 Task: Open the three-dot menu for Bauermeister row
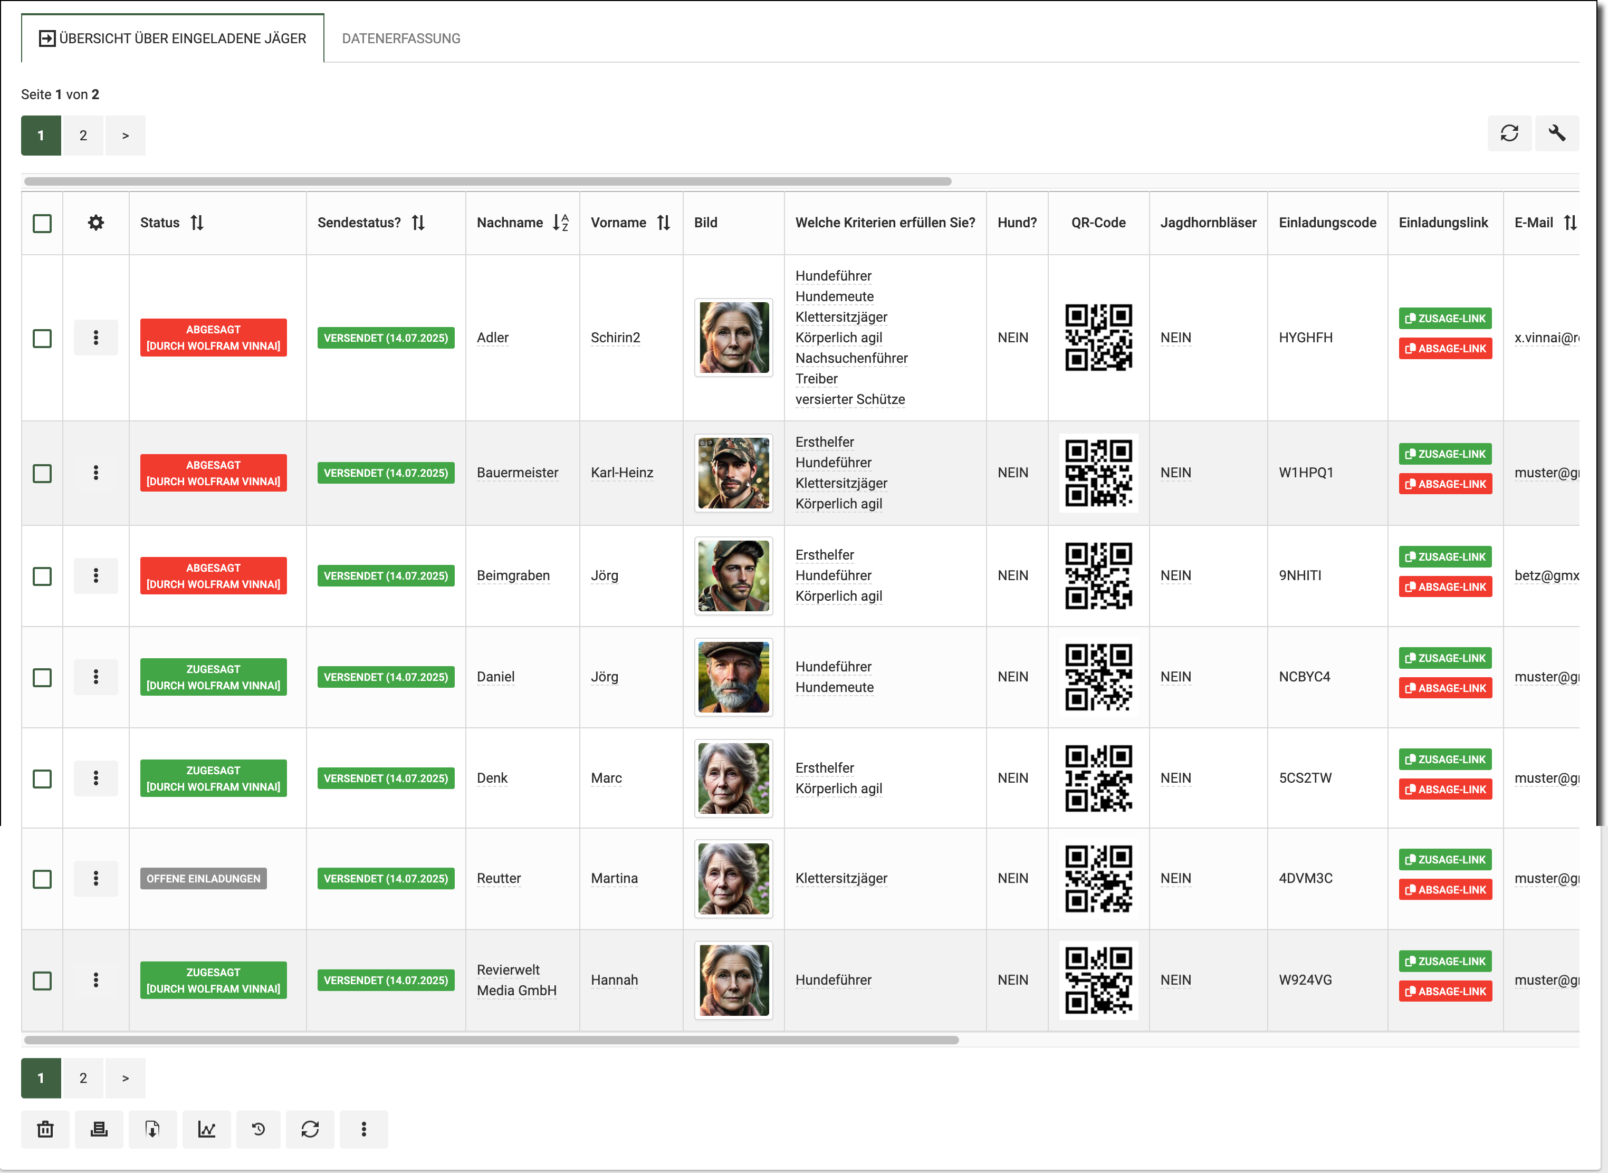click(96, 473)
